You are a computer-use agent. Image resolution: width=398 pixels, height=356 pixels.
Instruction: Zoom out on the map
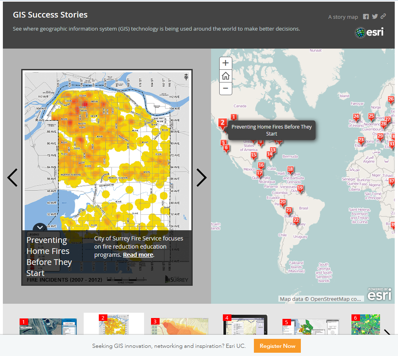click(x=226, y=88)
